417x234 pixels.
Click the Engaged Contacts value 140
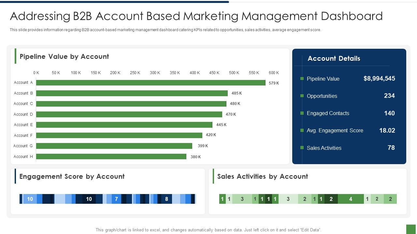(389, 113)
